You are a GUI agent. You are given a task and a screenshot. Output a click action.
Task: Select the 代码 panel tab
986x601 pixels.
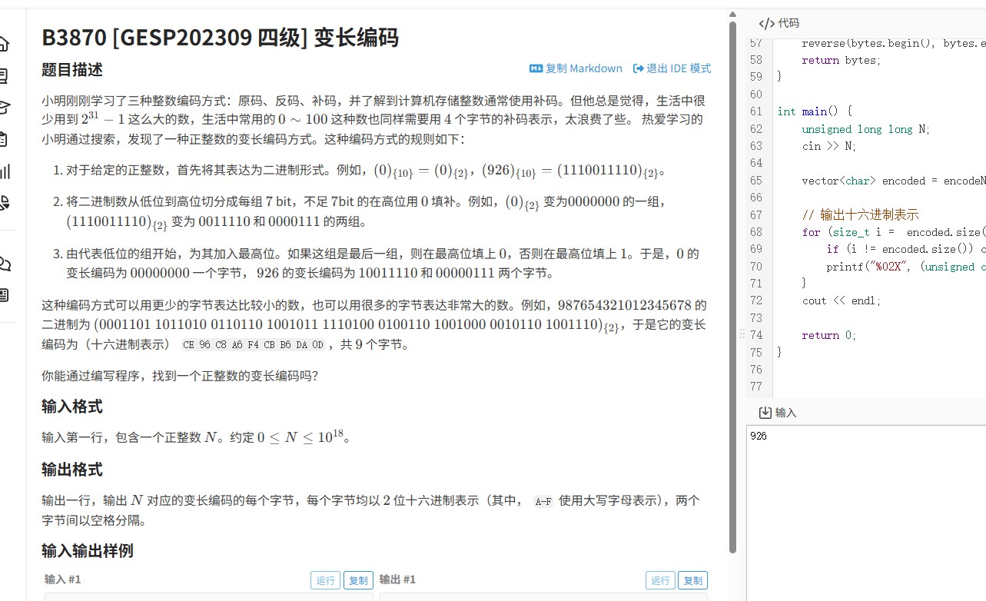tap(779, 23)
